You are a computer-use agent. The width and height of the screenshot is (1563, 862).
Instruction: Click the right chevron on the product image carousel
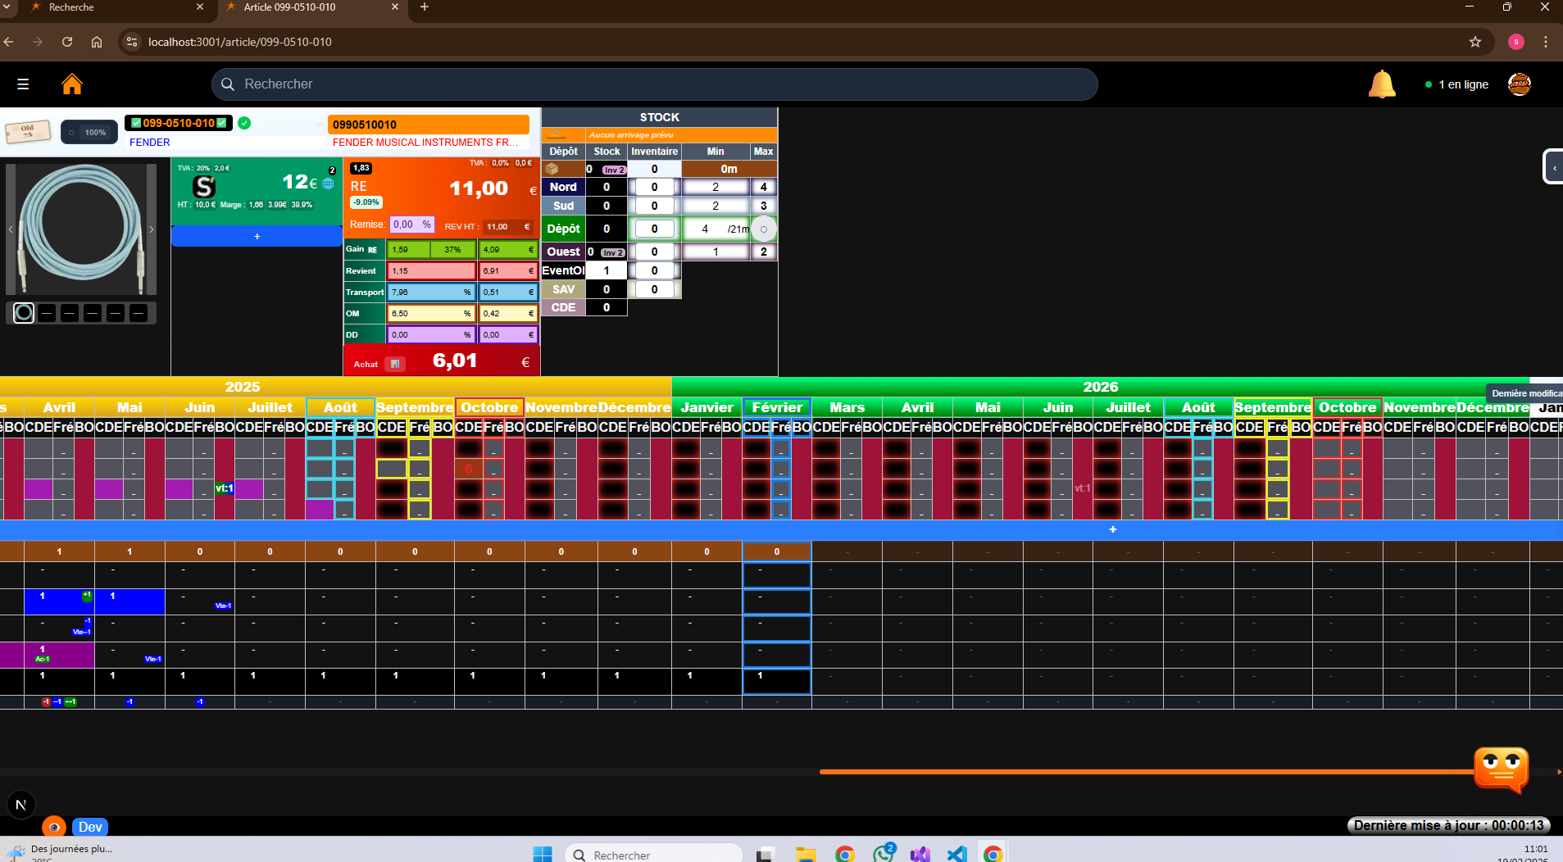(x=152, y=229)
